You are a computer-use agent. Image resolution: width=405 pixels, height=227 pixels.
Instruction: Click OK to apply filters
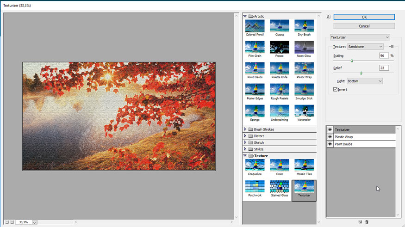364,17
